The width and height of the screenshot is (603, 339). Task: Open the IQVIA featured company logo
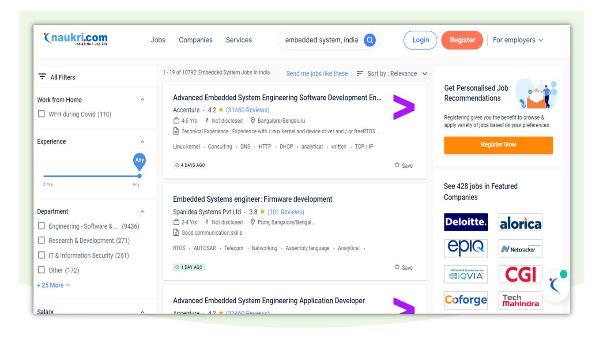(x=466, y=274)
